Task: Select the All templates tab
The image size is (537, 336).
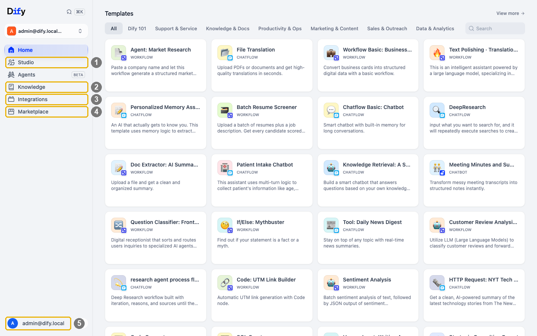Action: 114,28
